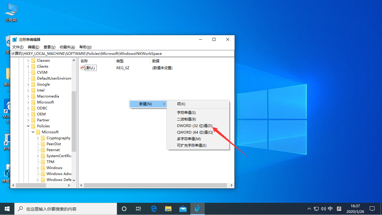Open the 收藏夹(A) menu
Screen dimensions: 382x215
[x=67, y=47]
